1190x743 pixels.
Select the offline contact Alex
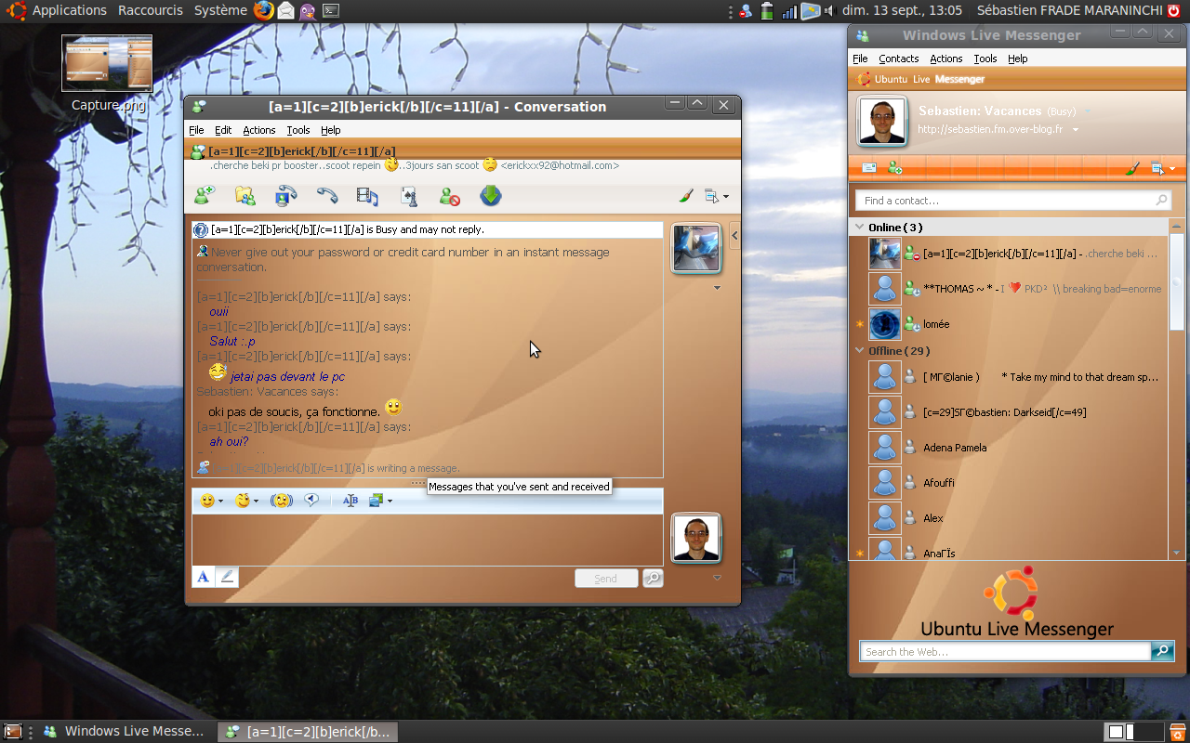[1009, 518]
